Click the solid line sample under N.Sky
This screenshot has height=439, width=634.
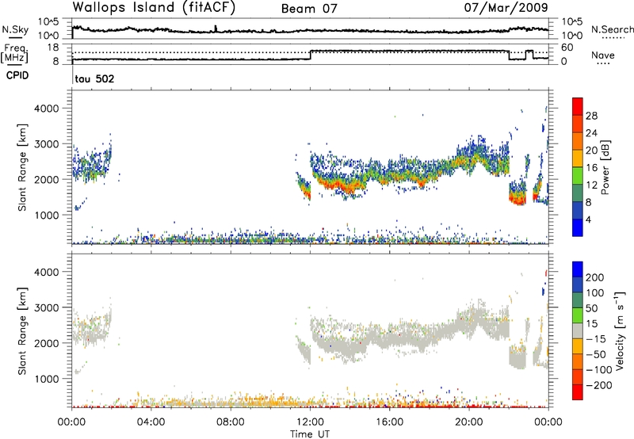pos(15,37)
